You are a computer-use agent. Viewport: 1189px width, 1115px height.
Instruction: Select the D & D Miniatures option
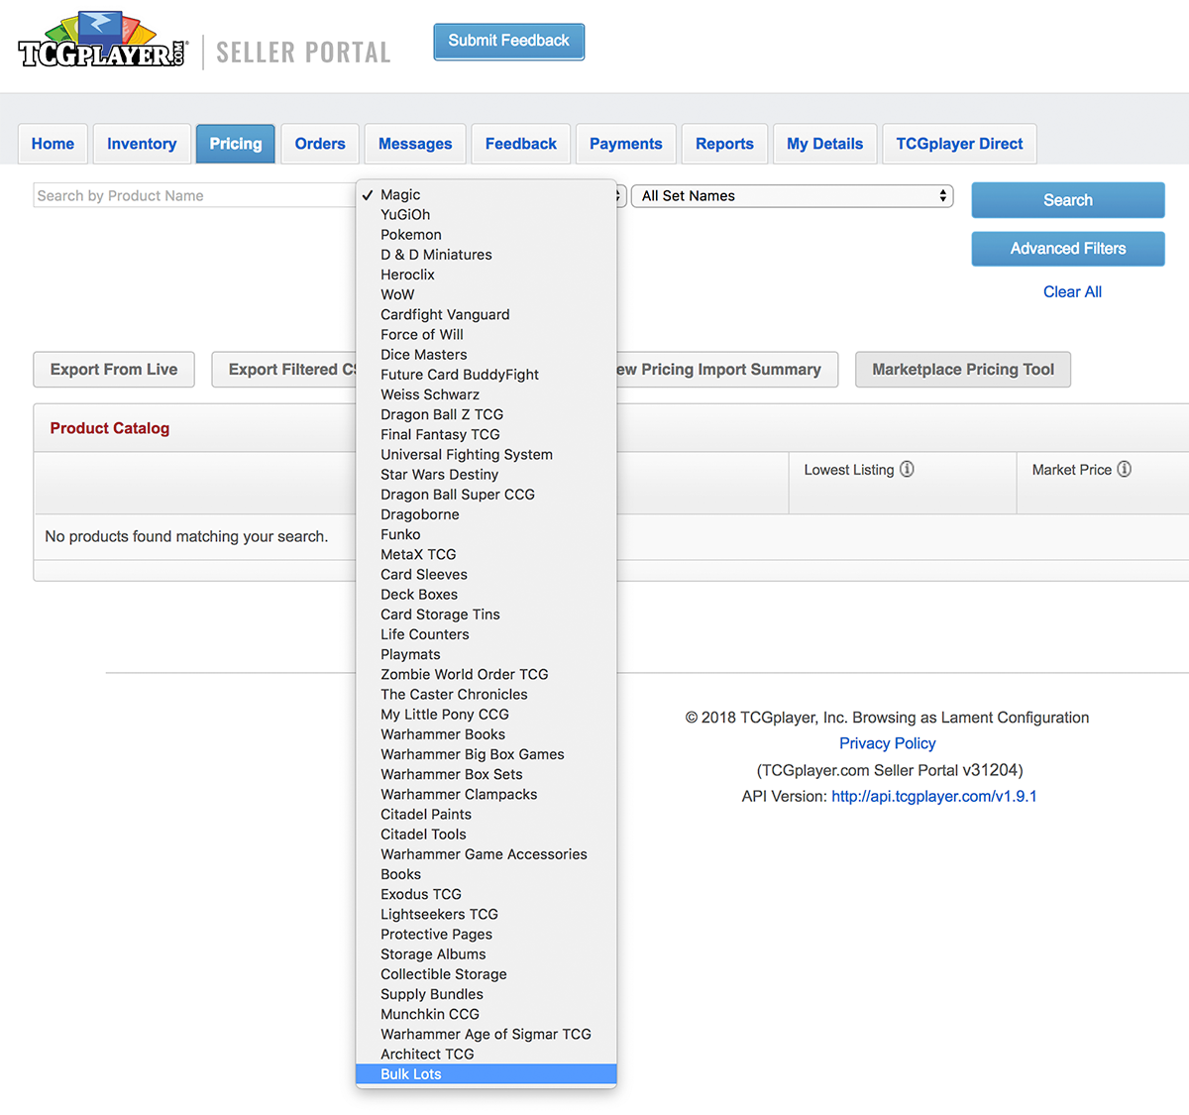click(x=486, y=255)
